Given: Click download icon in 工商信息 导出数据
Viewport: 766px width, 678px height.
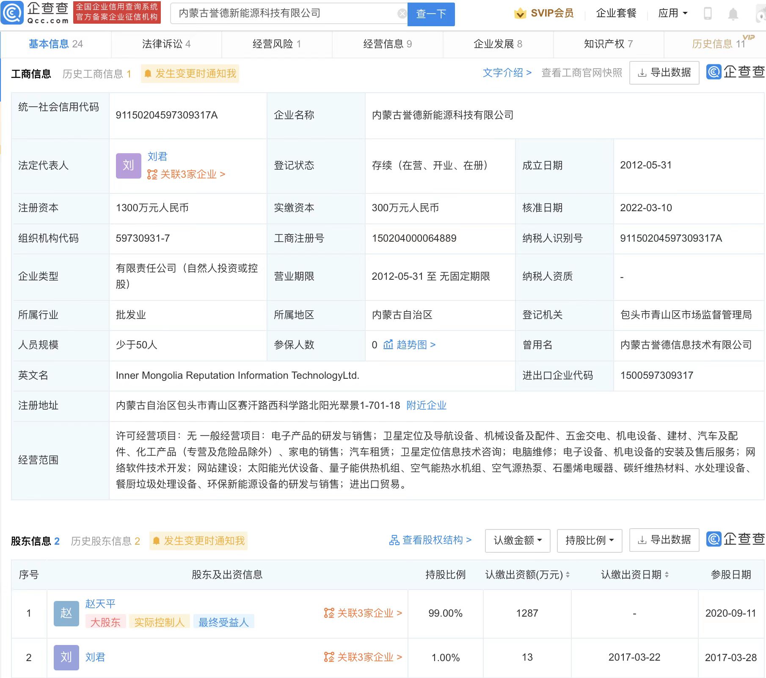Looking at the screenshot, I should pyautogui.click(x=642, y=73).
